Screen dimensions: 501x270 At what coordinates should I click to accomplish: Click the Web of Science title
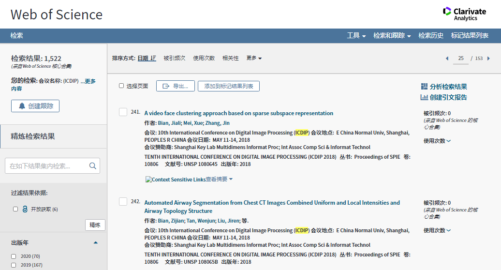pos(57,15)
